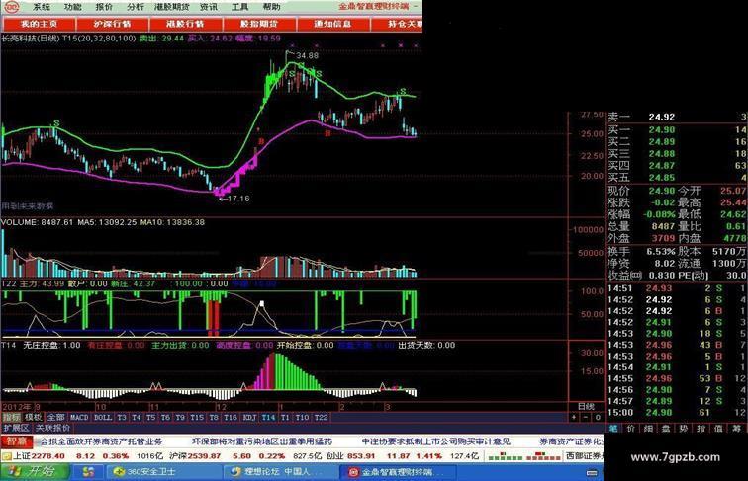
Task: Click the small yellow icon before 上证
Action: (x=6, y=456)
